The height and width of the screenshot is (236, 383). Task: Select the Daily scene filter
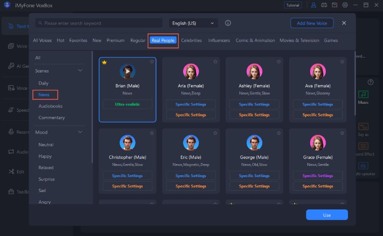coord(43,83)
